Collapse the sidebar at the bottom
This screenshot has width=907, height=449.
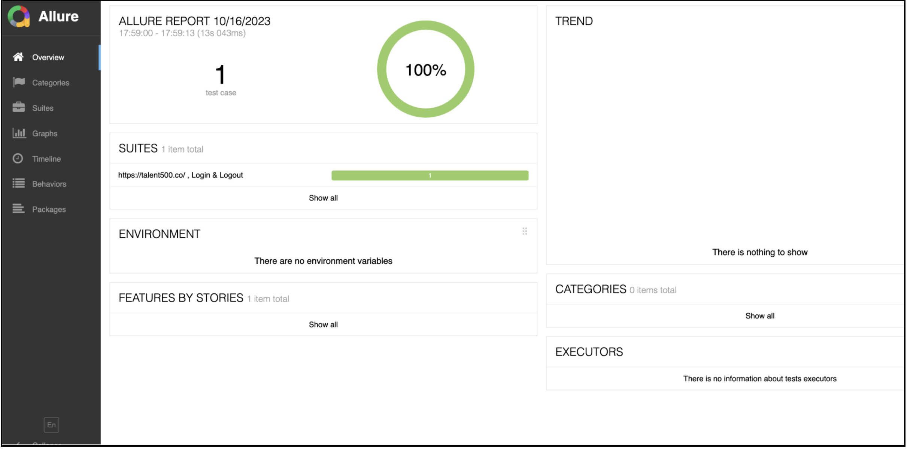pos(41,444)
